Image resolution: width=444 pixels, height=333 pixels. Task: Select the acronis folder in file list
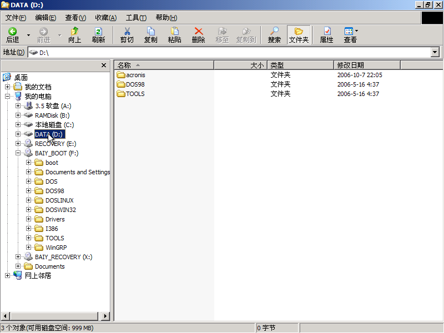[x=131, y=75]
